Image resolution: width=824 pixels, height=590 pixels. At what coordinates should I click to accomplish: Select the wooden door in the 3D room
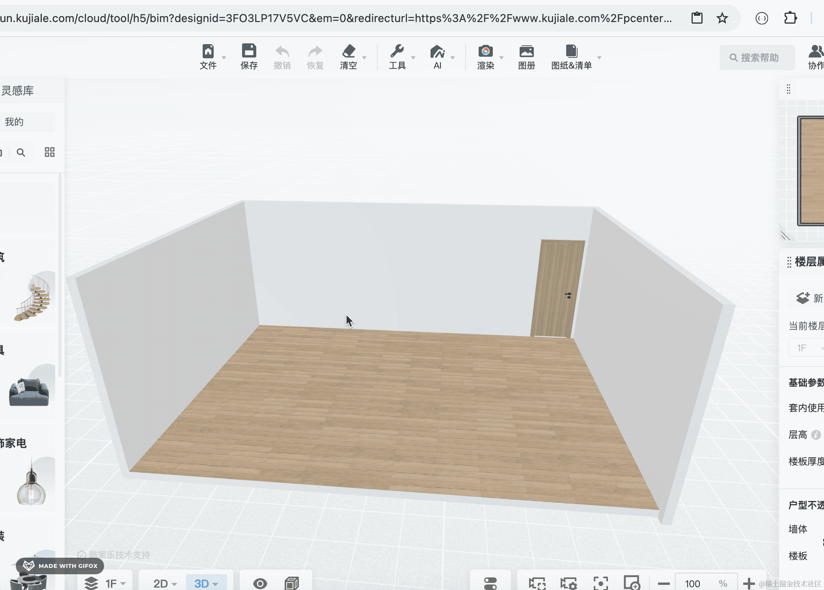coord(557,288)
